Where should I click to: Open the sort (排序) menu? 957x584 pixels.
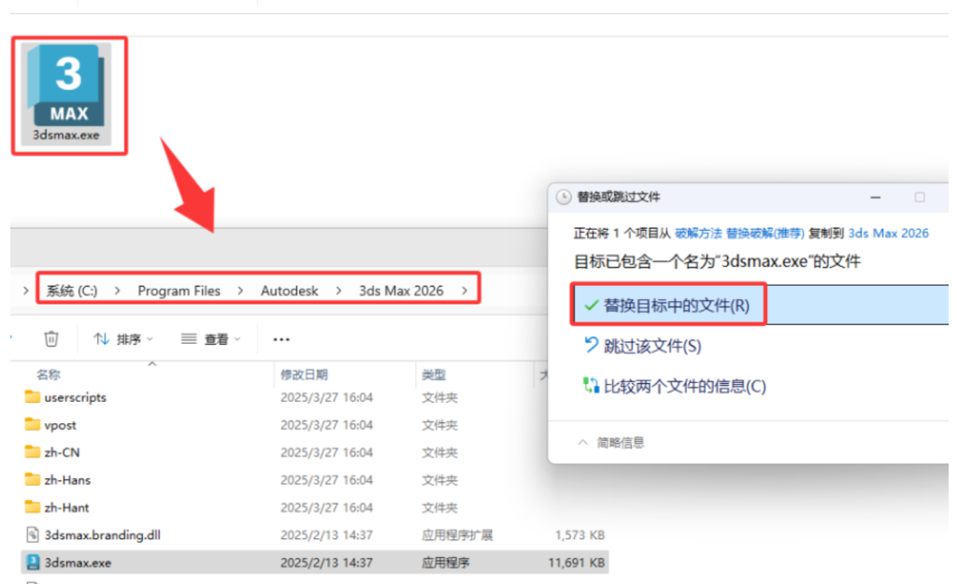122,339
